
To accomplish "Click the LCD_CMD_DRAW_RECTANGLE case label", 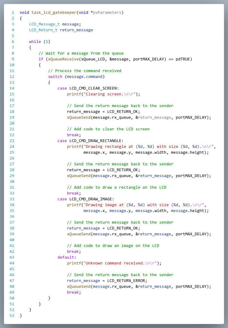I will click(x=96, y=141).
